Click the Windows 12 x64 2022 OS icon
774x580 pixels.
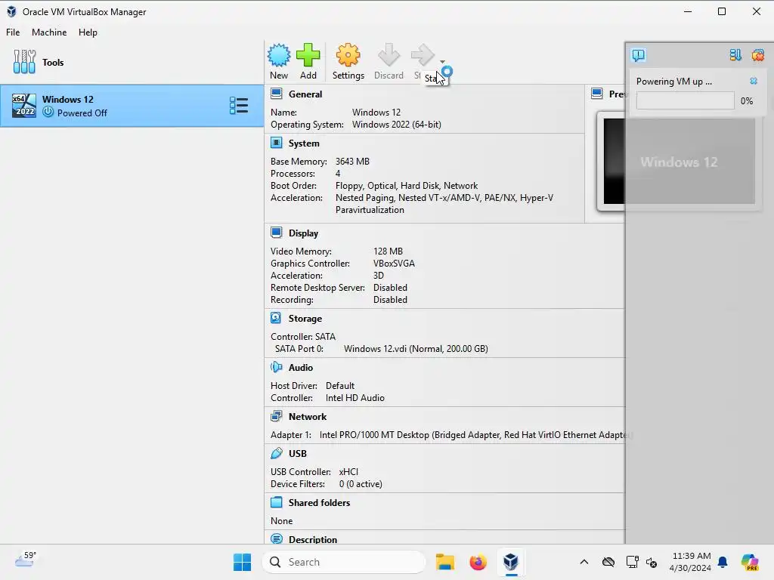(x=24, y=106)
